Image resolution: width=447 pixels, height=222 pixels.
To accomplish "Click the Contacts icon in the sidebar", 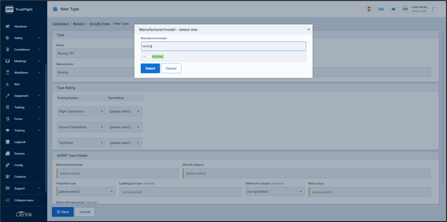I will pyautogui.click(x=8, y=176).
